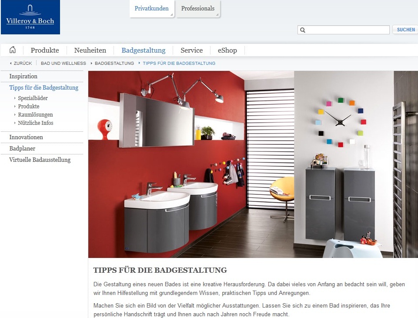Expand the Privatkunden tab corner arrow
Screen dimensions: 418x318
click(x=171, y=14)
